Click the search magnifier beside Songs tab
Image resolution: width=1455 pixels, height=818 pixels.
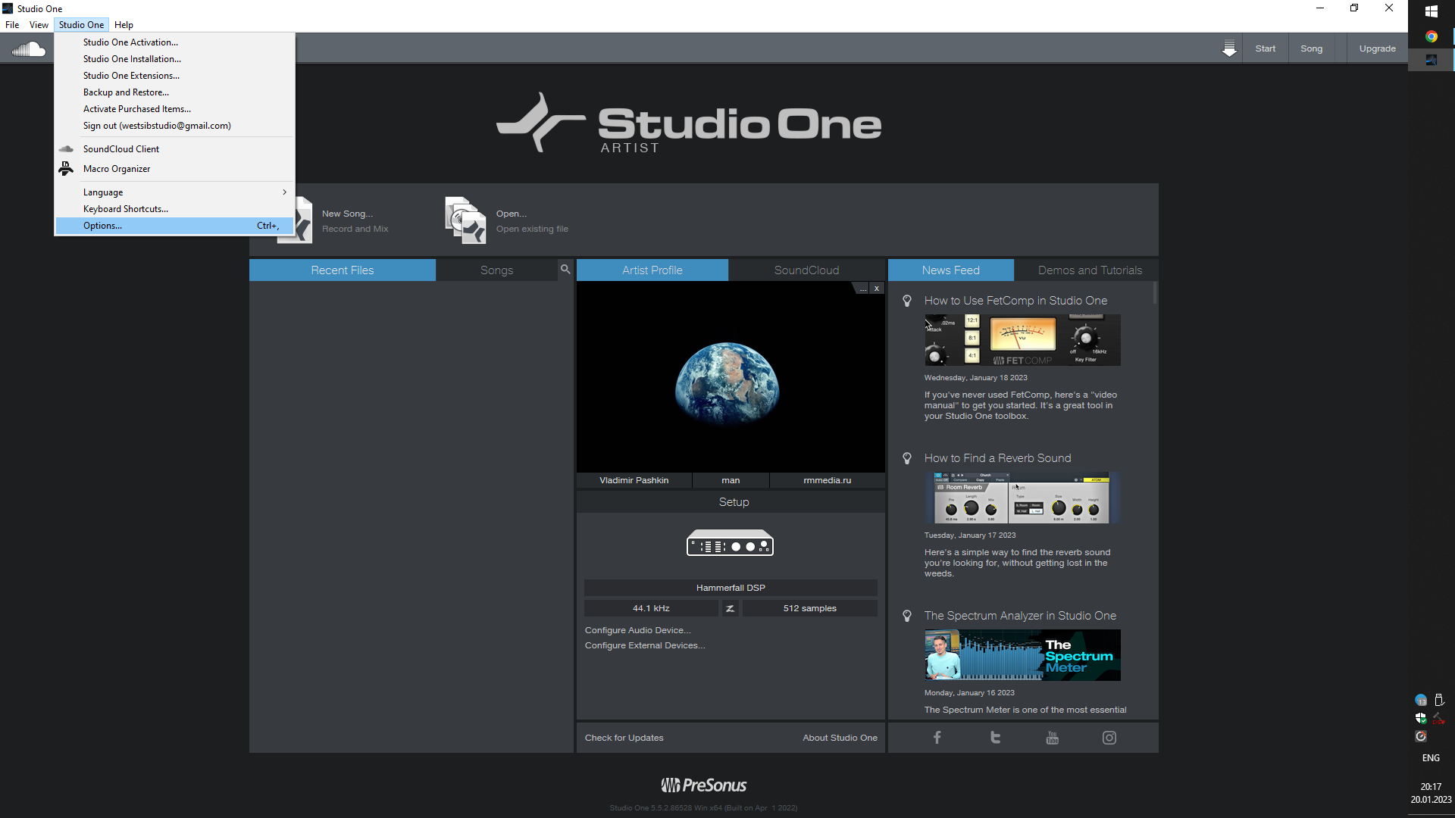(565, 270)
